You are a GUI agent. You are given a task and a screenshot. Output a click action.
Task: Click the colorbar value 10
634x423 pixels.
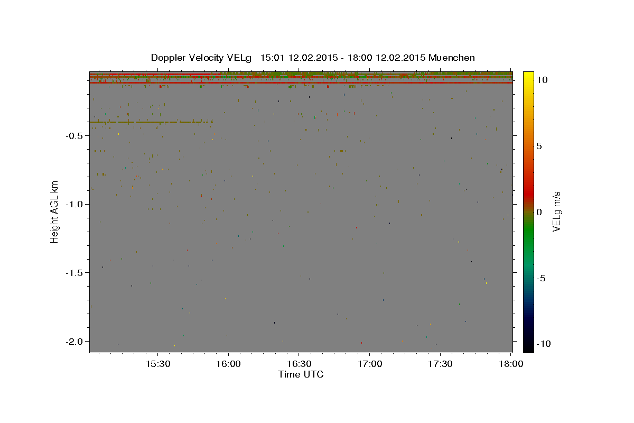[x=542, y=79]
